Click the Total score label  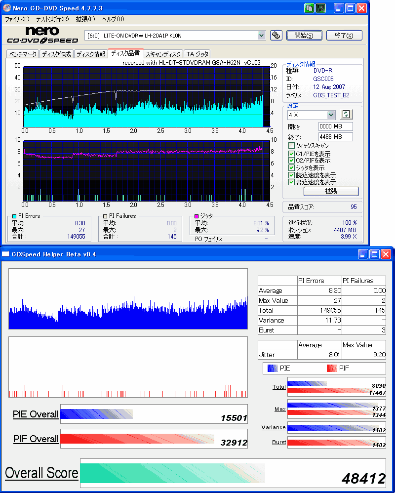point(279,387)
